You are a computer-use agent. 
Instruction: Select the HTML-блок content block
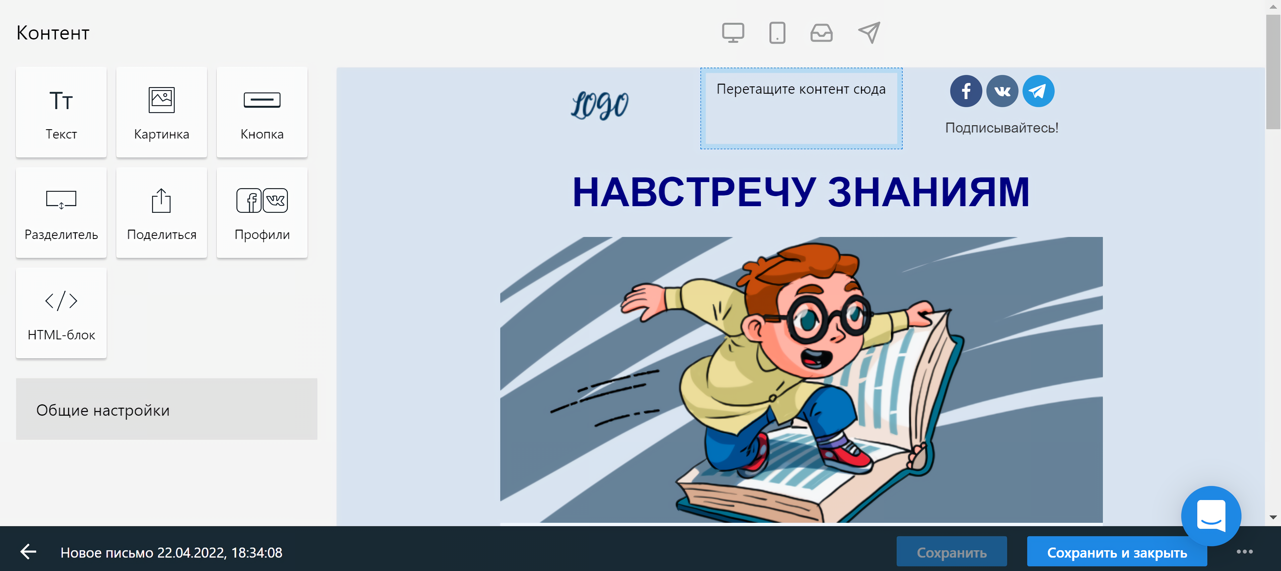(x=61, y=313)
